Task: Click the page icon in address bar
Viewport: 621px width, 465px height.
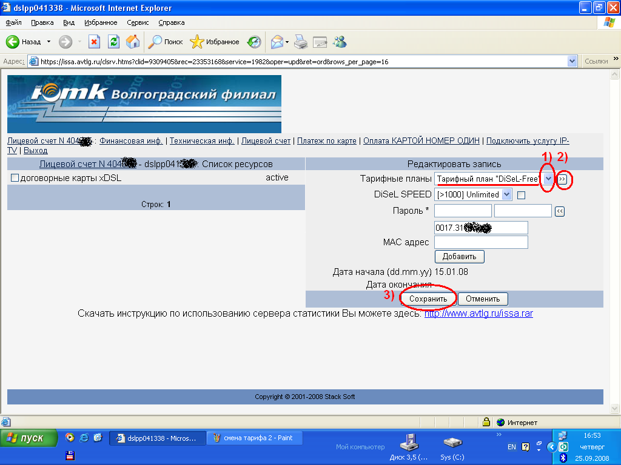Action: (x=34, y=61)
